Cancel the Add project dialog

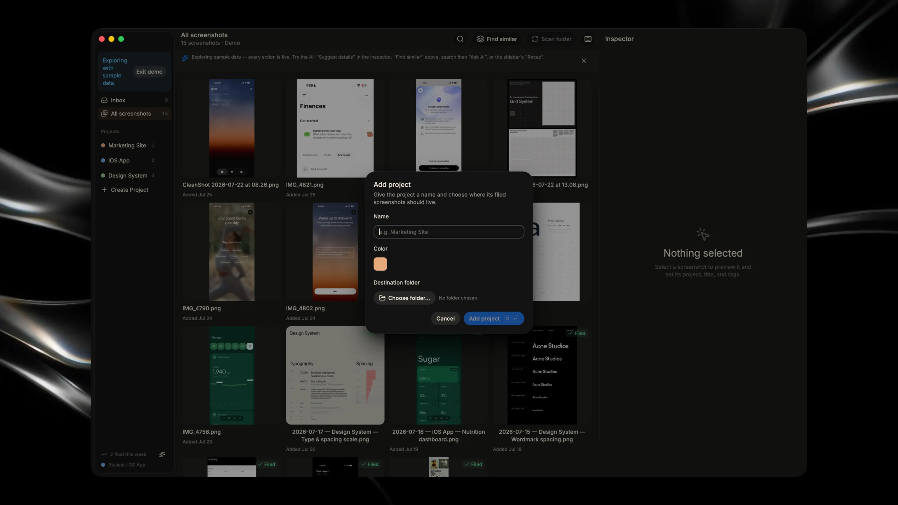click(x=445, y=318)
